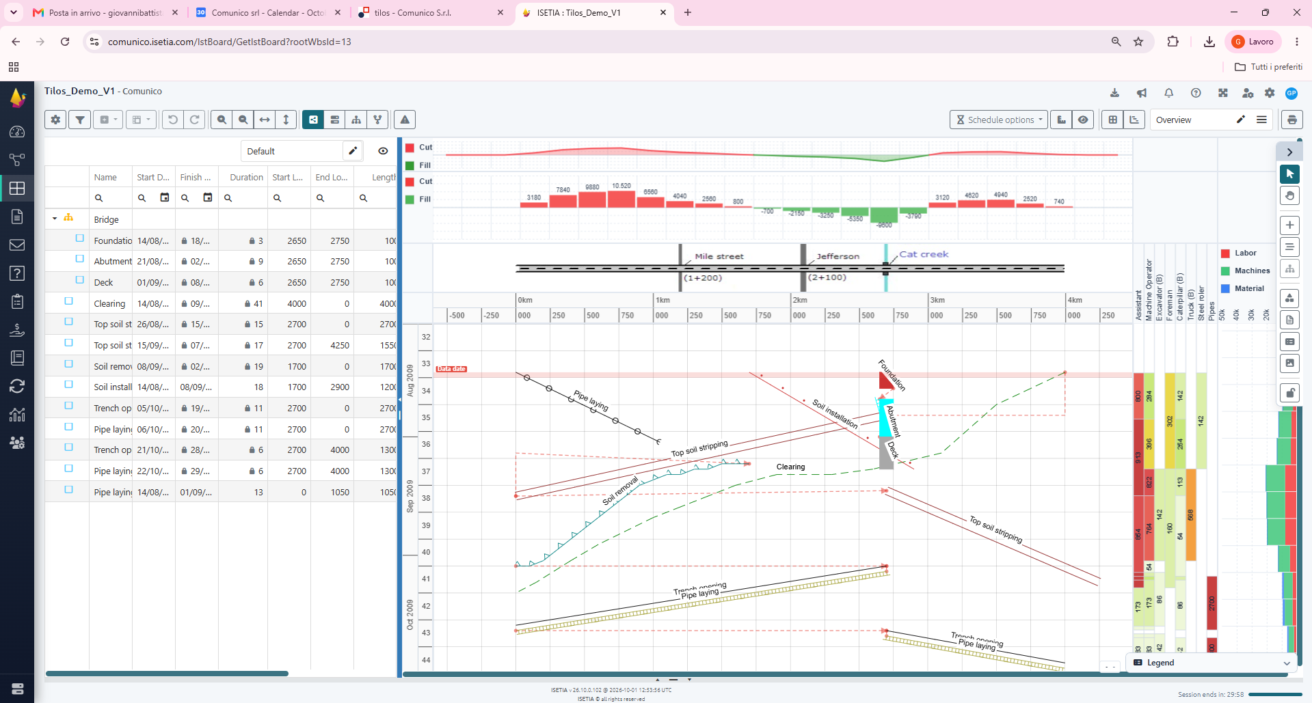This screenshot has width=1312, height=703.
Task: Tick the Foundation row checkbox
Action: pos(79,238)
